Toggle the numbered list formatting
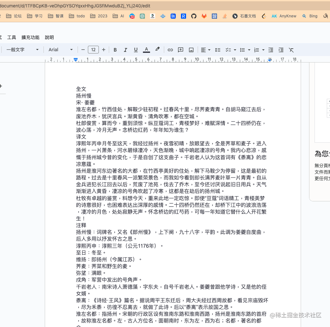 pyautogui.click(x=257, y=50)
